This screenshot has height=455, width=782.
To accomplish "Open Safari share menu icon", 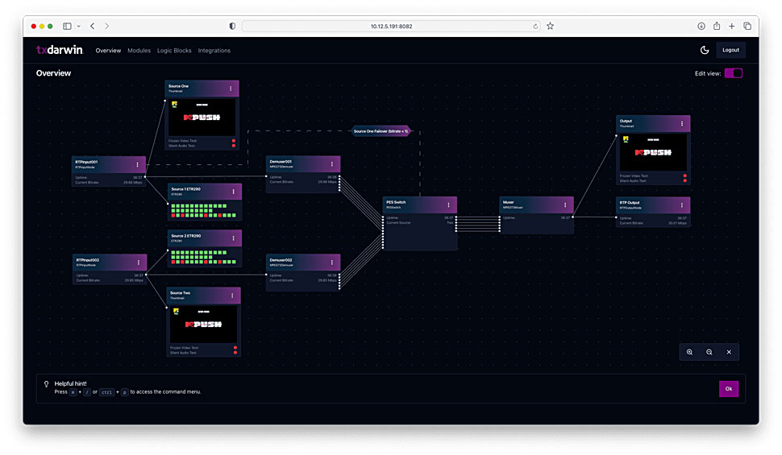I will point(717,26).
